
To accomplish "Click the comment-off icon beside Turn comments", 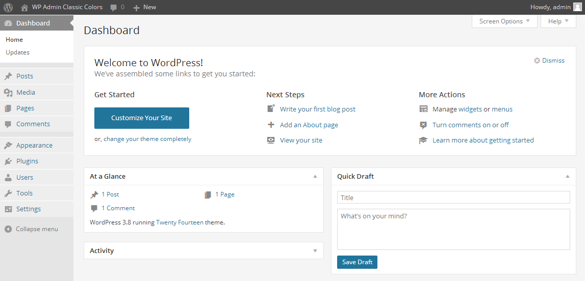I will (x=423, y=125).
